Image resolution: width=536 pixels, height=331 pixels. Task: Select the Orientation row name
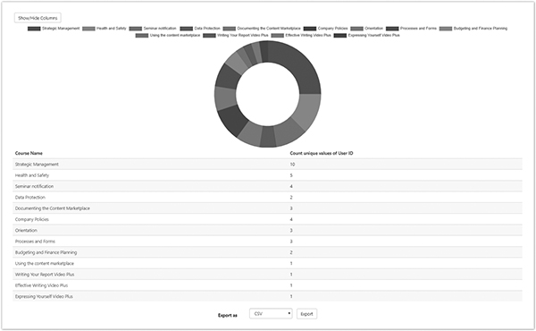pyautogui.click(x=26, y=231)
